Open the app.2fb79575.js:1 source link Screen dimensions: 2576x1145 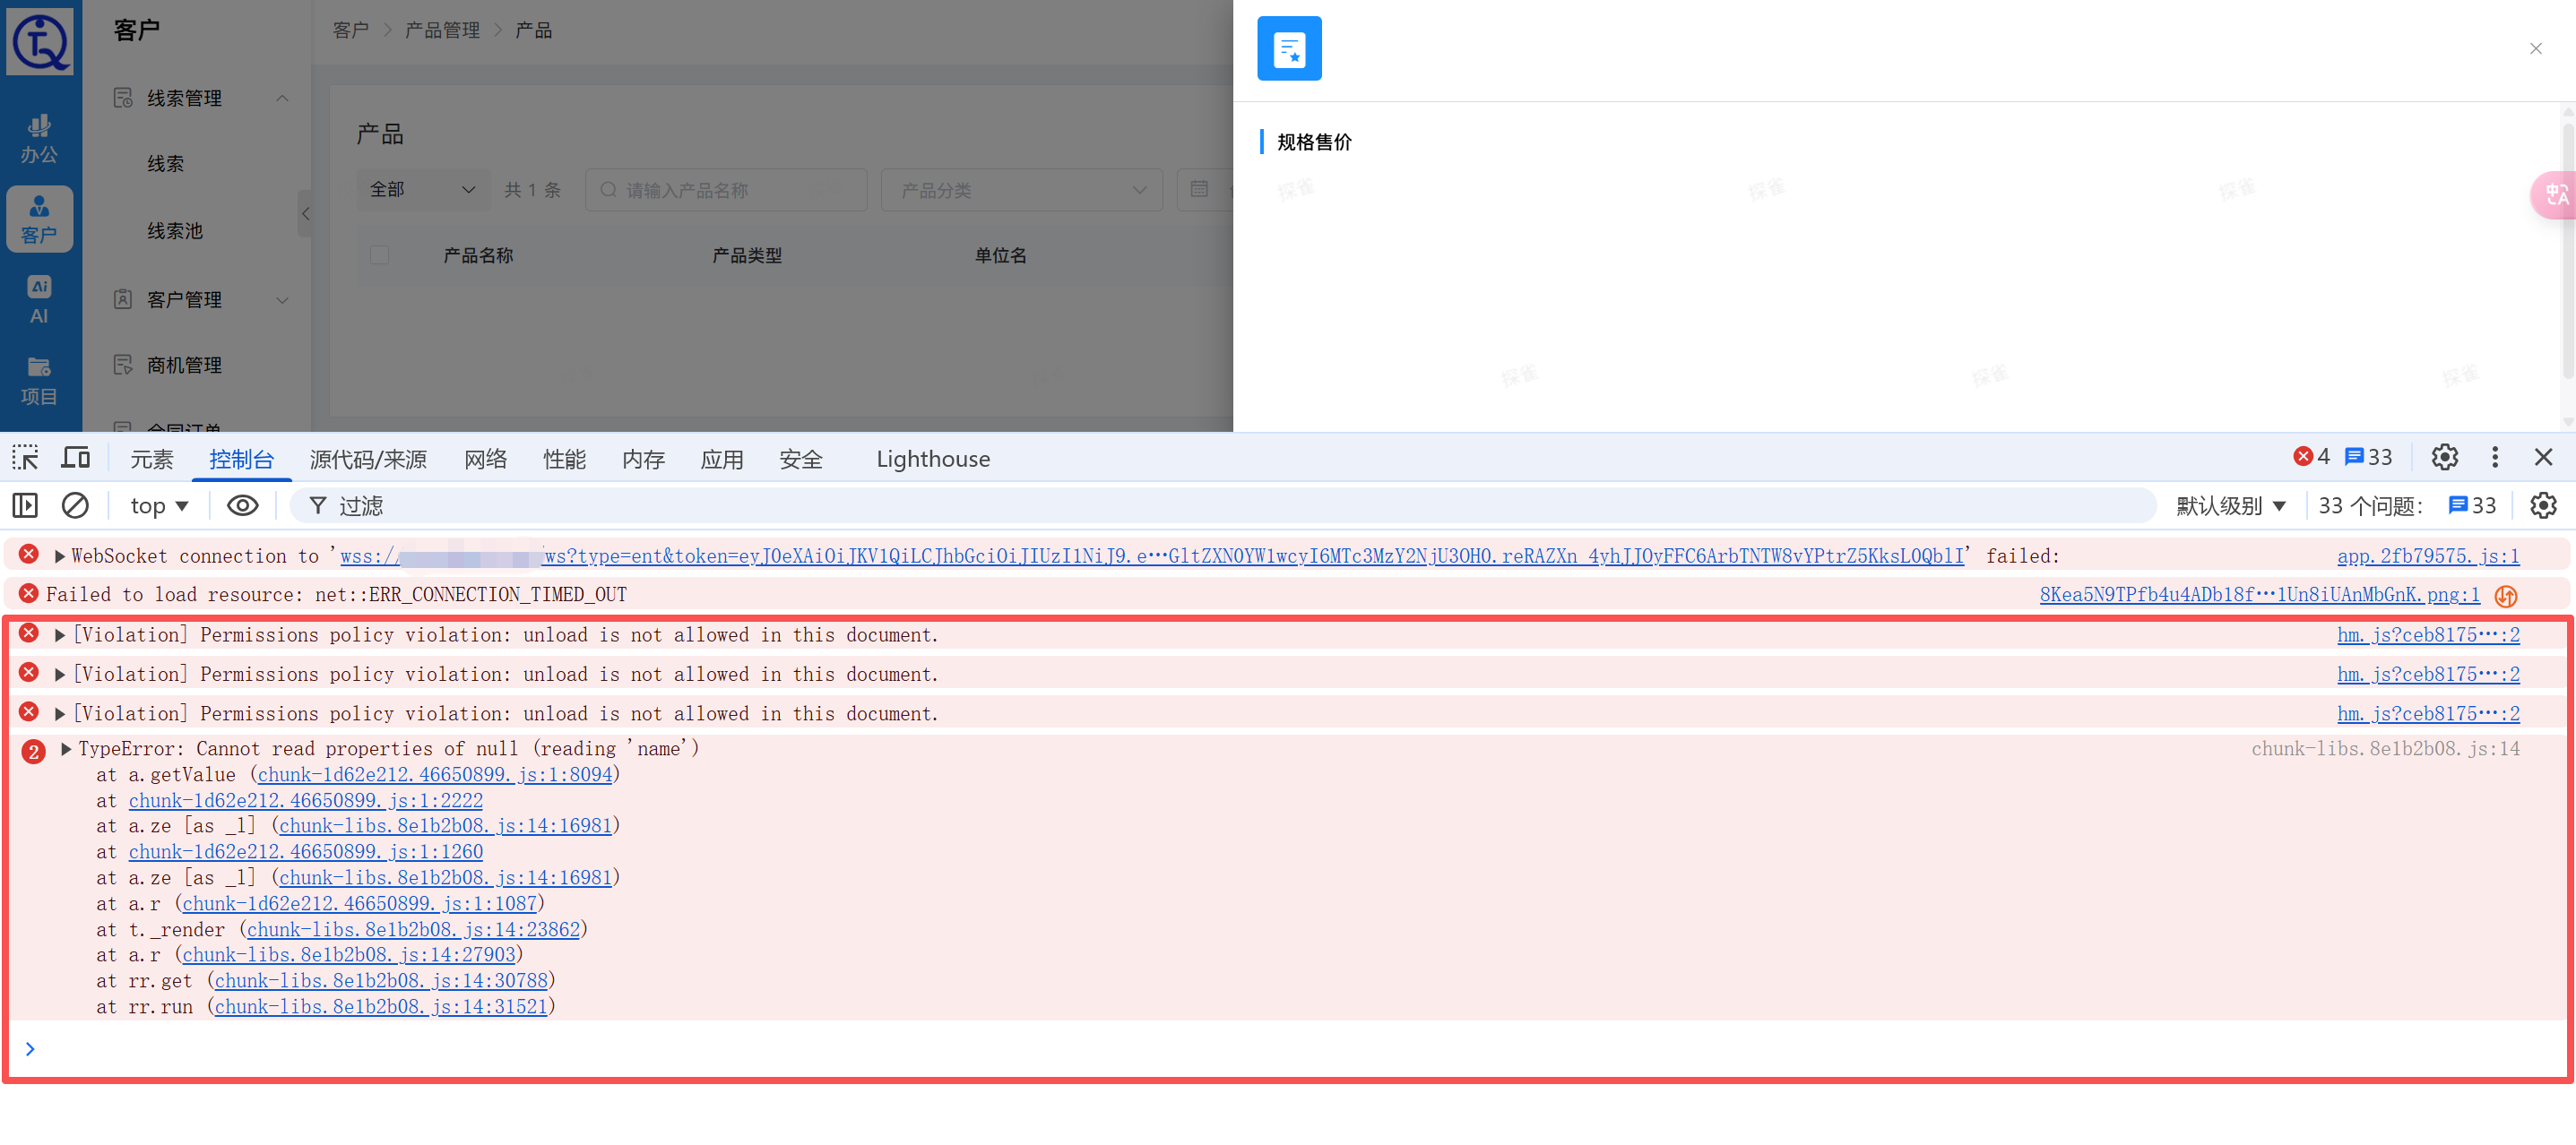(2427, 556)
